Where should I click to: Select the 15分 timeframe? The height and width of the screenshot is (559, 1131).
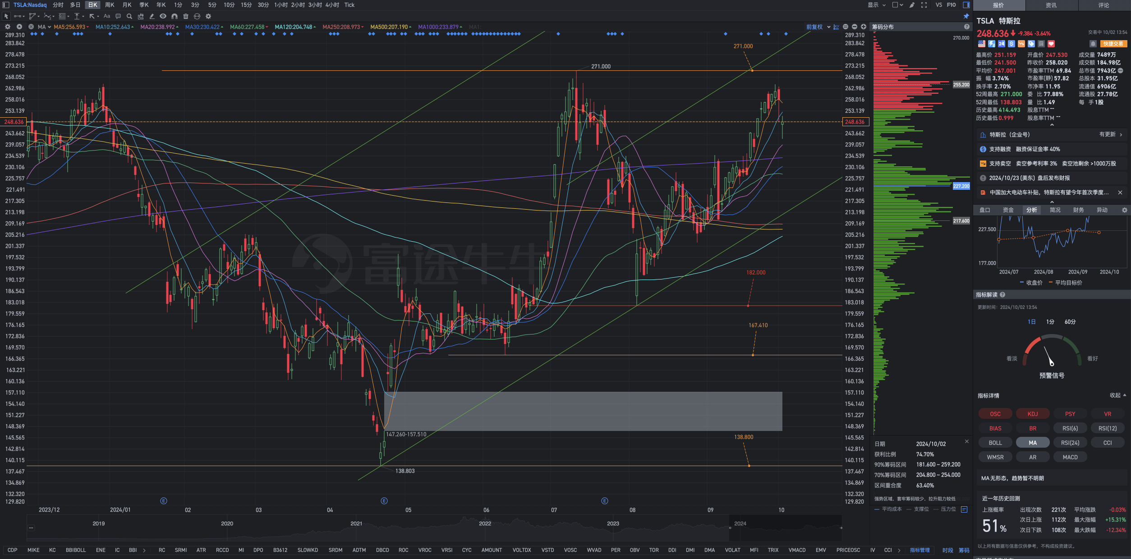246,5
